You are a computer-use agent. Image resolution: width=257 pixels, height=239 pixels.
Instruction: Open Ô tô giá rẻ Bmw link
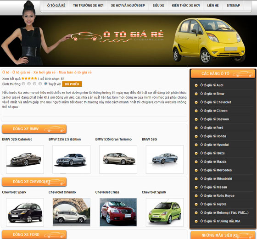coord(212,94)
